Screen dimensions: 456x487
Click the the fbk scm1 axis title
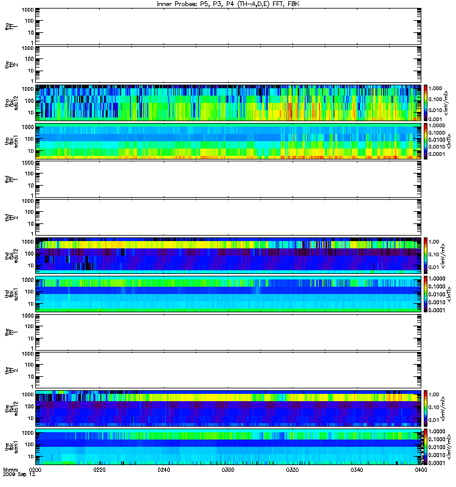click(x=12, y=447)
